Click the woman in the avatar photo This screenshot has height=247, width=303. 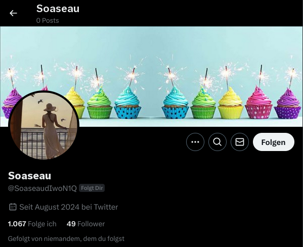pos(52,131)
